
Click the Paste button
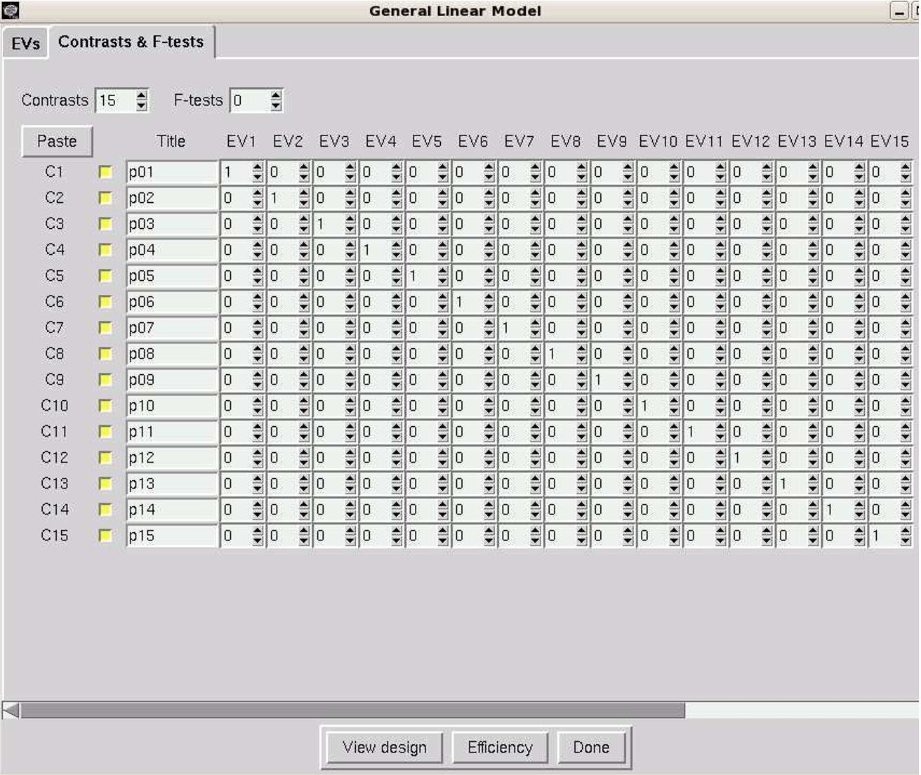57,141
